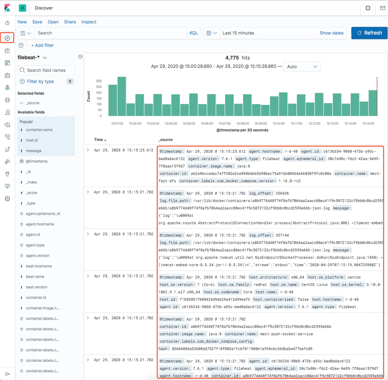
Task: Click Save in the Discover menu
Action: click(37, 22)
